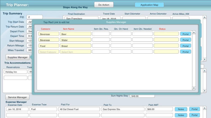Click Portal button in the Fuel expense row
The height and width of the screenshot is (118, 211).
pos(194,109)
